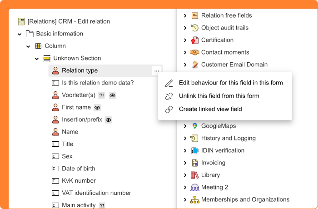Toggle the eye icon next to Voorletter(s)
The width and height of the screenshot is (318, 209).
(x=113, y=95)
